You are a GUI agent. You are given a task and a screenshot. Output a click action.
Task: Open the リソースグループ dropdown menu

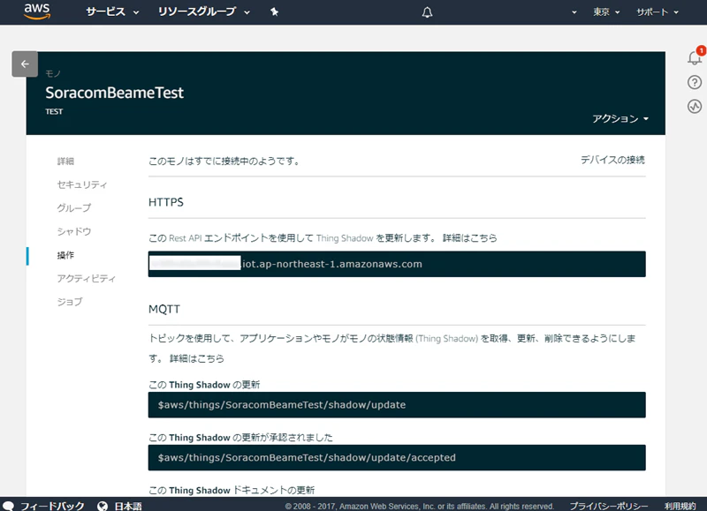[x=203, y=11]
